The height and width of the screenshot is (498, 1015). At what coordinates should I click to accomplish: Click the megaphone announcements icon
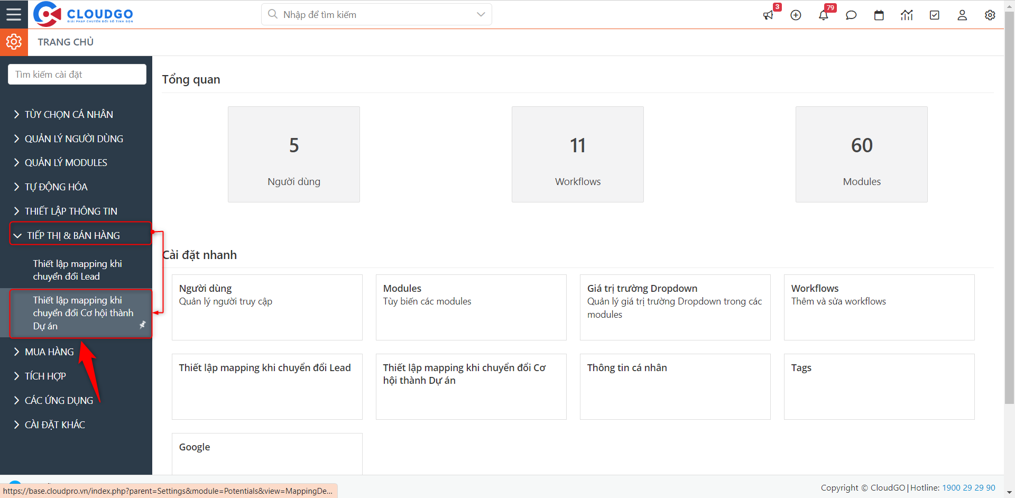coord(768,15)
